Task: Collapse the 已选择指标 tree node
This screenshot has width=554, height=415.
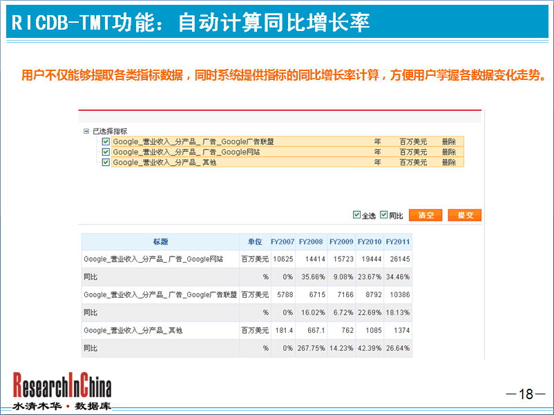Action: tap(86, 131)
